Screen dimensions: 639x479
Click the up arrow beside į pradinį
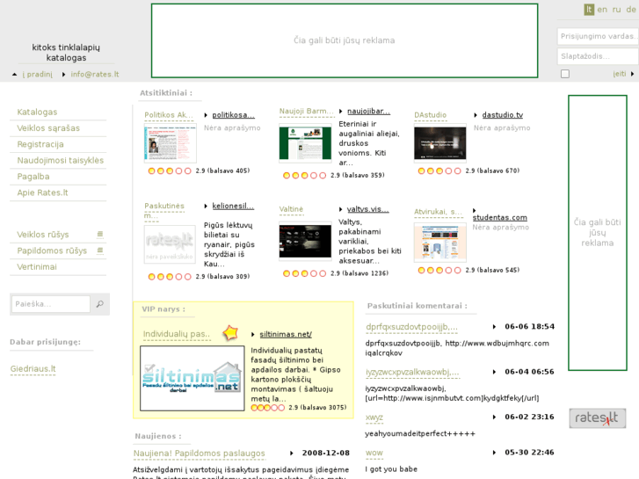15,74
